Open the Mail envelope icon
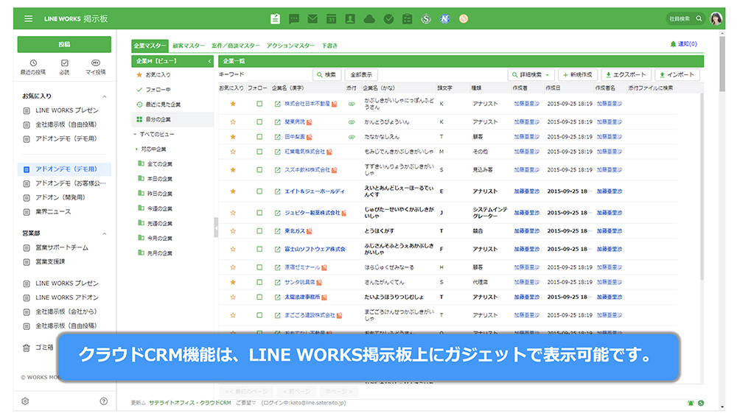 click(312, 19)
